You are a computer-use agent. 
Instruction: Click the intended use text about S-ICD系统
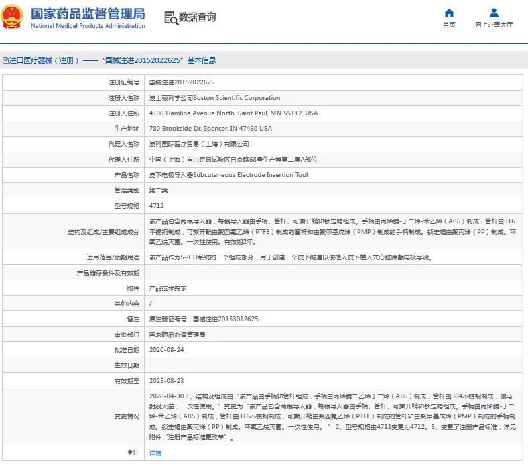pos(291,257)
